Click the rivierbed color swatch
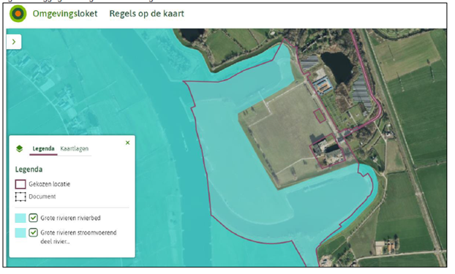 20,218
